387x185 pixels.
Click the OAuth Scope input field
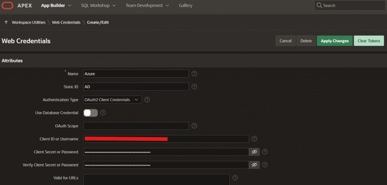(x=136, y=126)
